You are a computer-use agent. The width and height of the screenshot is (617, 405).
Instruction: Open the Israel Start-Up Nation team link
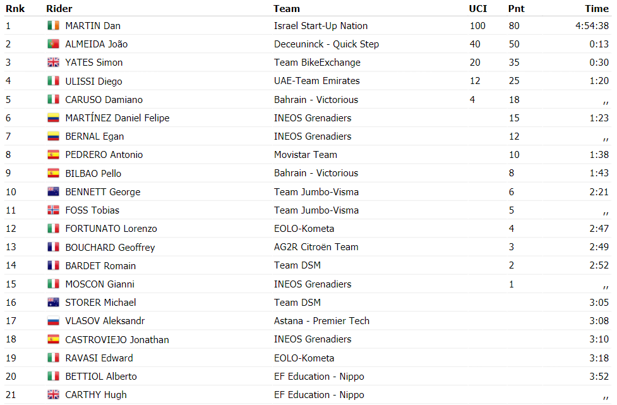tap(321, 26)
